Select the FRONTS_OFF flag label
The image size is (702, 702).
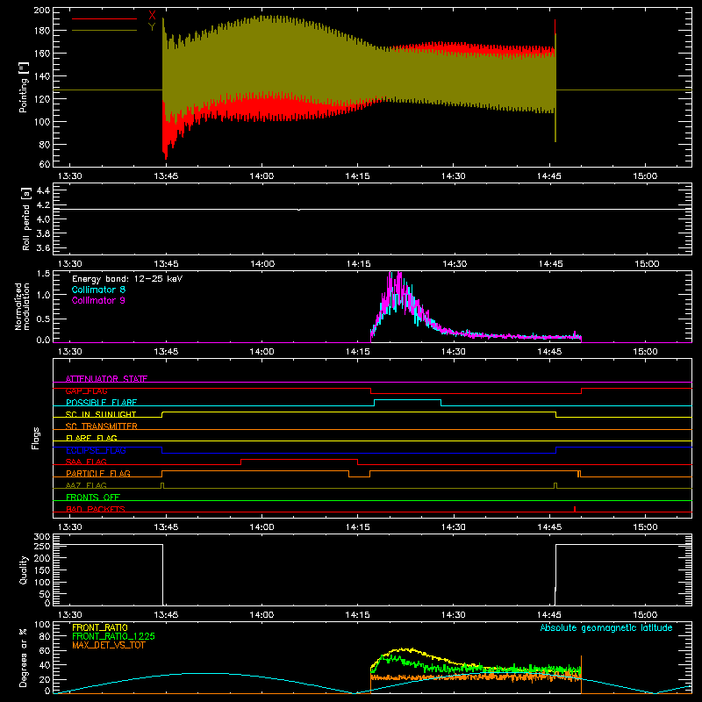coord(93,497)
